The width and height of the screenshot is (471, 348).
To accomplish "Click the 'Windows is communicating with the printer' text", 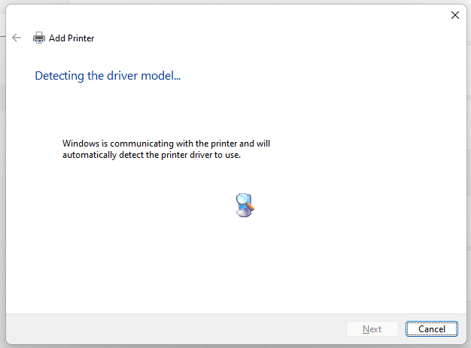I will [166, 149].
